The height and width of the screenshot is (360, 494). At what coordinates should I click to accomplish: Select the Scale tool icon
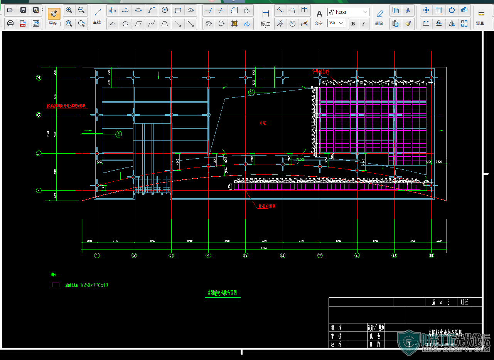[439, 10]
